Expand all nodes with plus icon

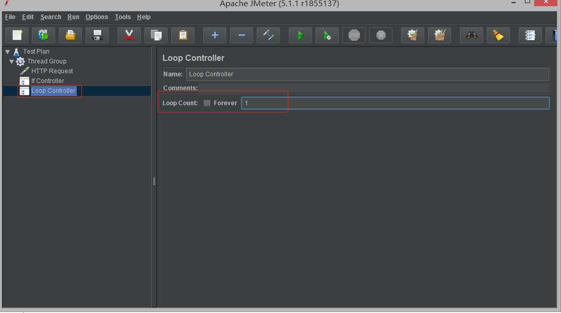tap(214, 35)
